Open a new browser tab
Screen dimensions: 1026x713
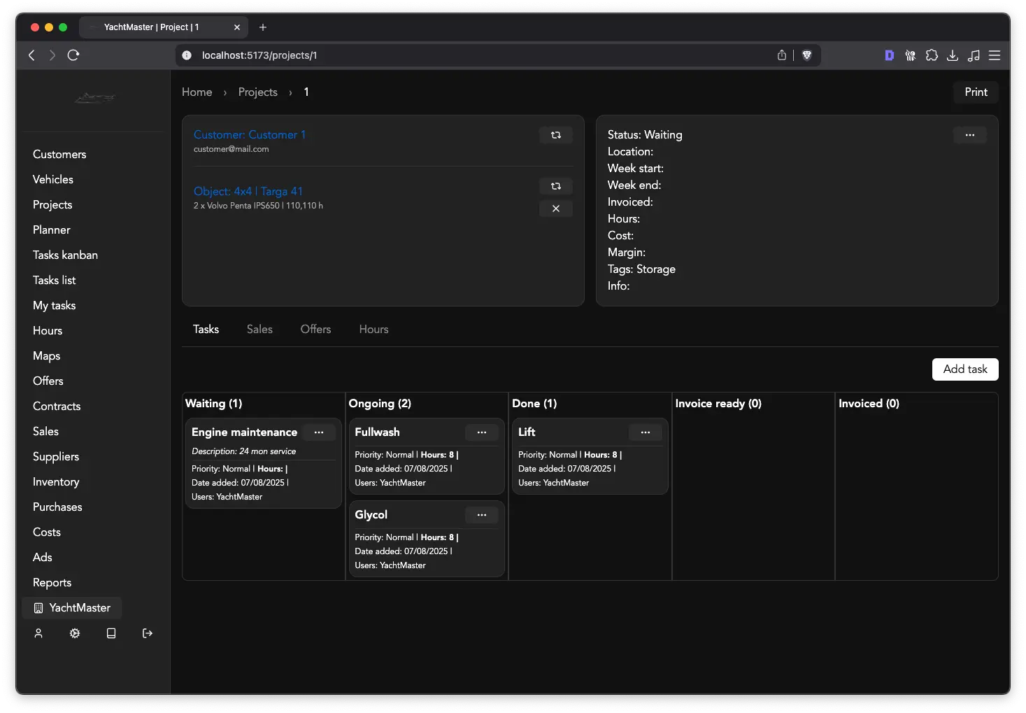263,27
